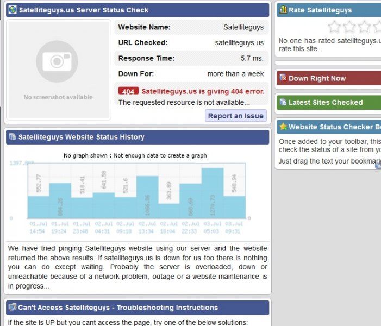Image resolution: width=381 pixels, height=326 pixels.
Task: Click the Status History header icon
Action: (12, 137)
